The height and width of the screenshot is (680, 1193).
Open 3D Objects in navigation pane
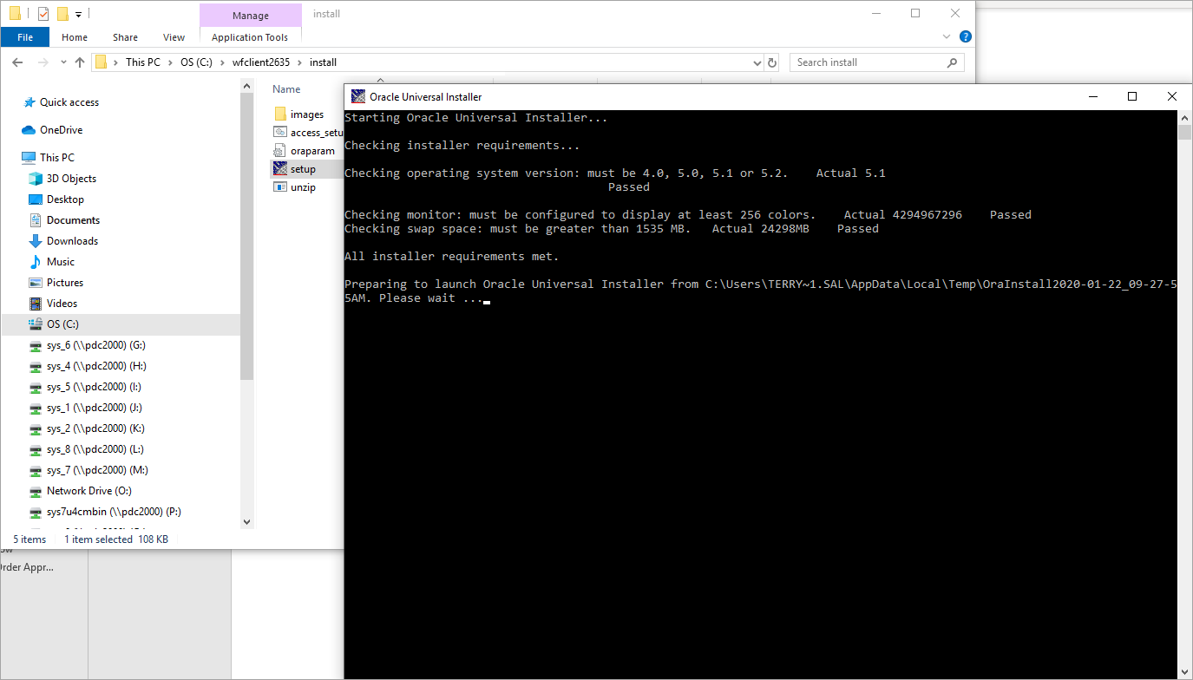pos(71,179)
